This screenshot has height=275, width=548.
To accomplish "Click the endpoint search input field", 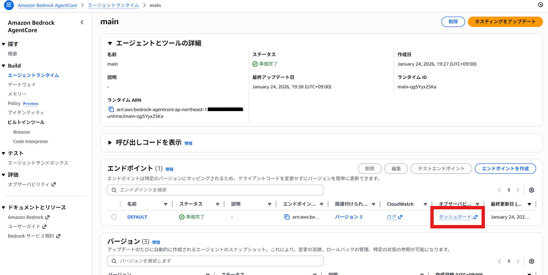I will click(215, 190).
